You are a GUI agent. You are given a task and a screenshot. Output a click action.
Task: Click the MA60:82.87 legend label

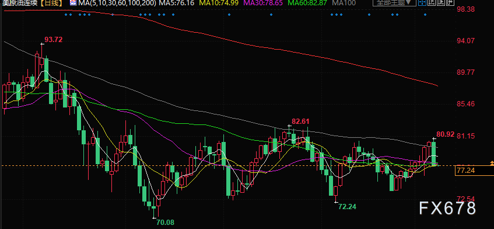307,3
